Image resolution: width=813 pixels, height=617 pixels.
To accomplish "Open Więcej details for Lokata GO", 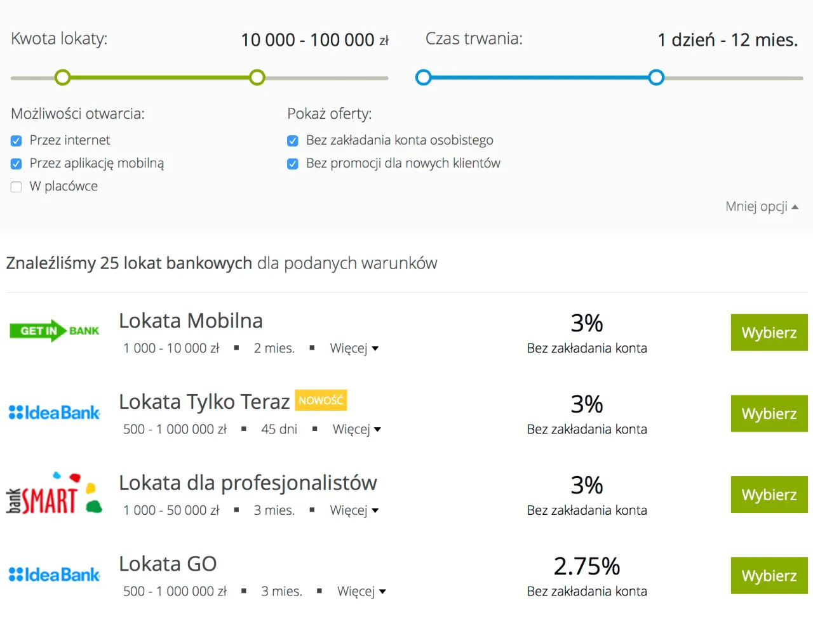I will pos(361,591).
